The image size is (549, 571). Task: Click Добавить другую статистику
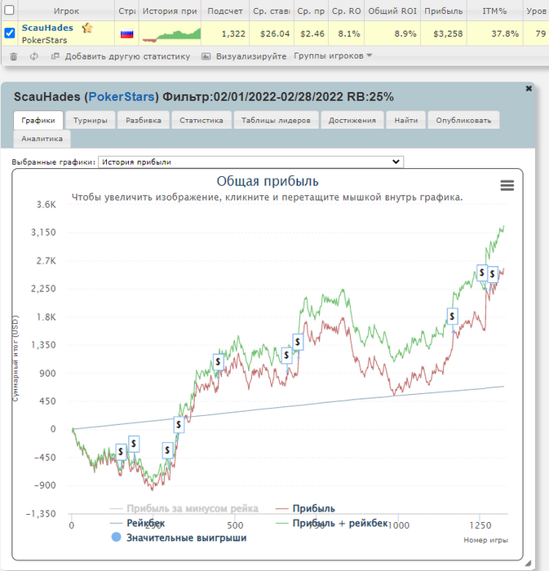tap(127, 56)
